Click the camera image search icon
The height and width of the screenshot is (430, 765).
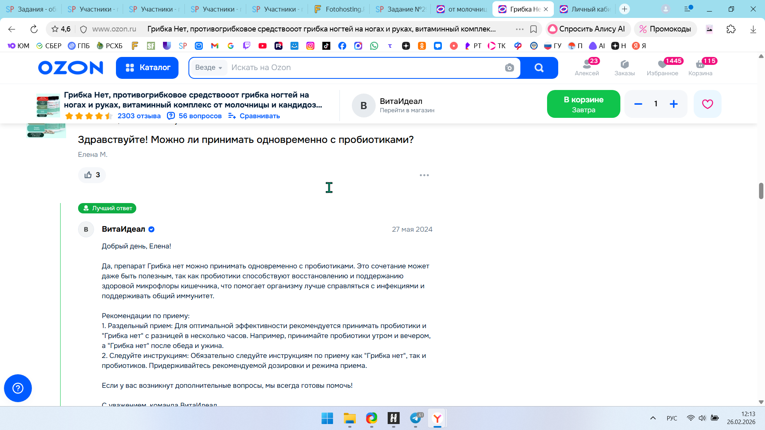click(509, 68)
